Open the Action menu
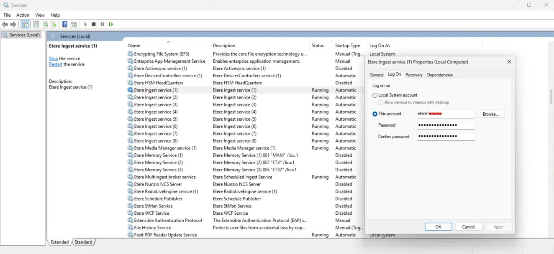554x254 pixels. coord(23,15)
